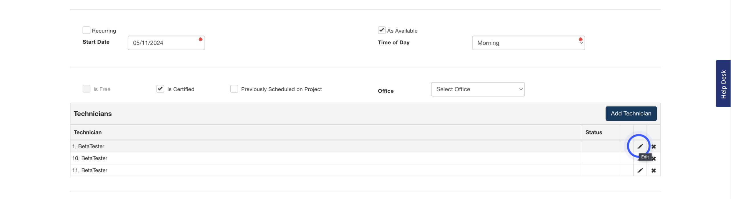Uncheck the As Available checkbox

(x=381, y=30)
